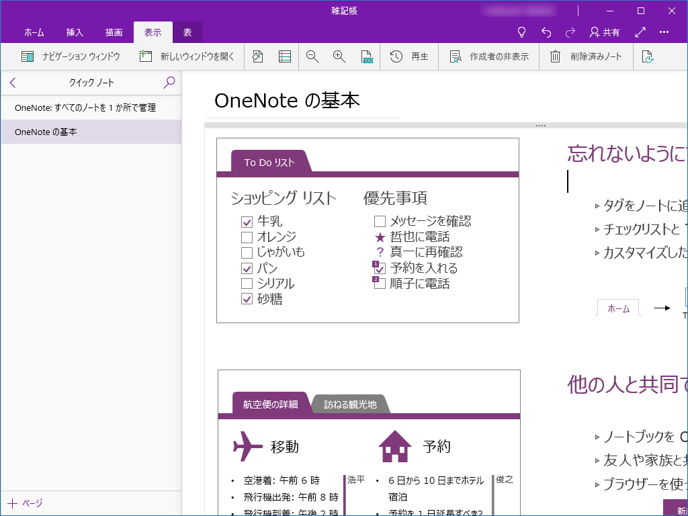Check the メッセージを確認 checkbox

click(x=380, y=221)
